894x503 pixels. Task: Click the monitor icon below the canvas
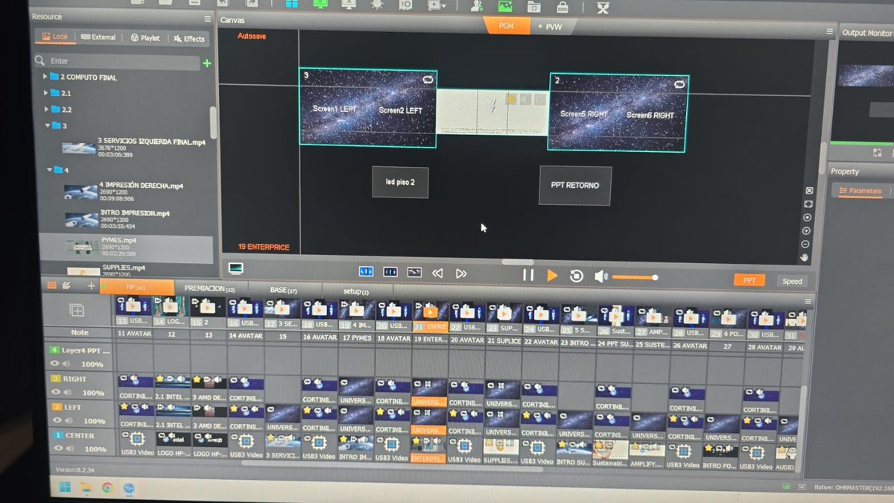click(x=235, y=268)
